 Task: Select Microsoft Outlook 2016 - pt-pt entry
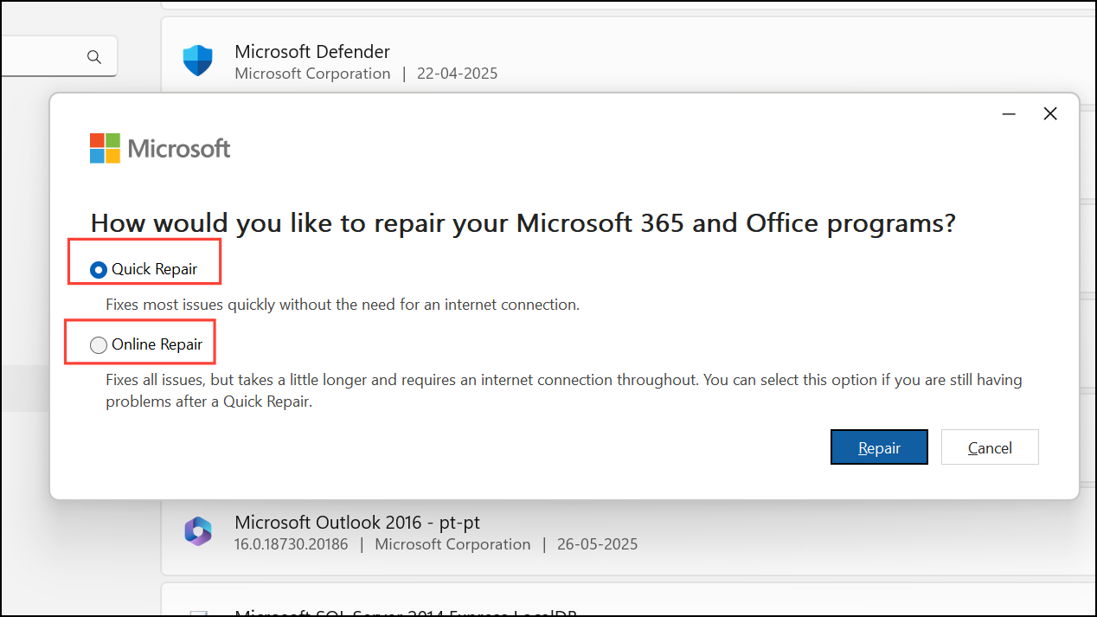tap(629, 533)
